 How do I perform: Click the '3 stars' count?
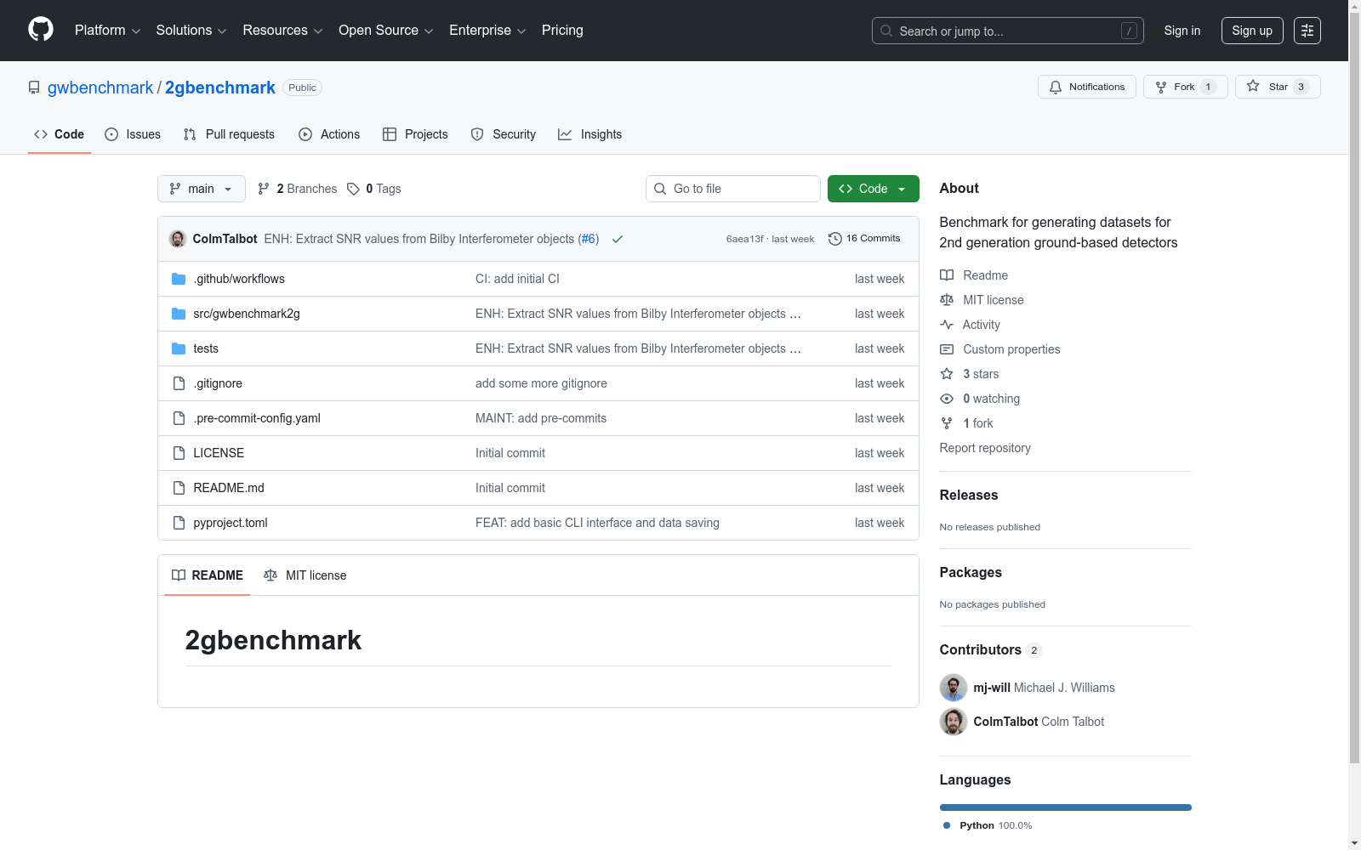981,374
